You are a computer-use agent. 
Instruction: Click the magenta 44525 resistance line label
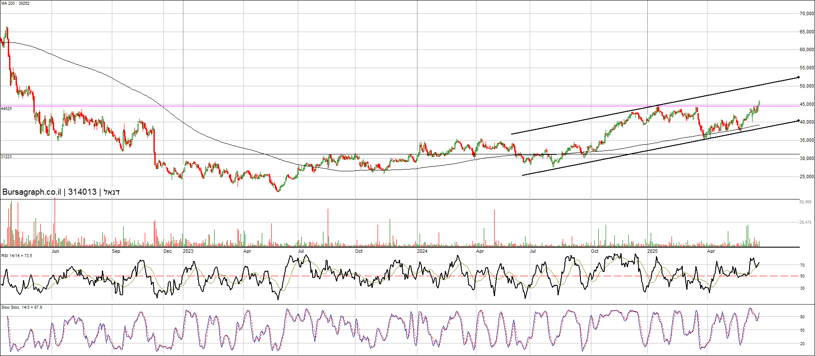[x=7, y=109]
